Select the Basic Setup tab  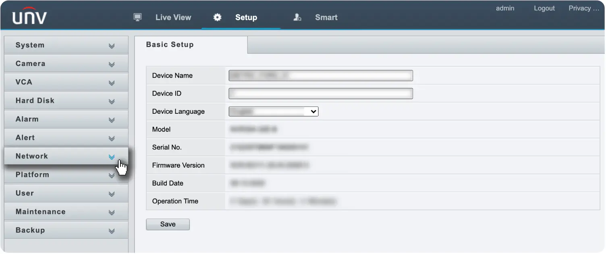170,45
